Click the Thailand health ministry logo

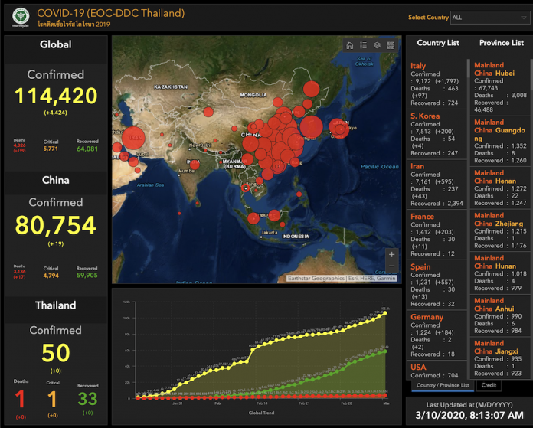coord(21,17)
